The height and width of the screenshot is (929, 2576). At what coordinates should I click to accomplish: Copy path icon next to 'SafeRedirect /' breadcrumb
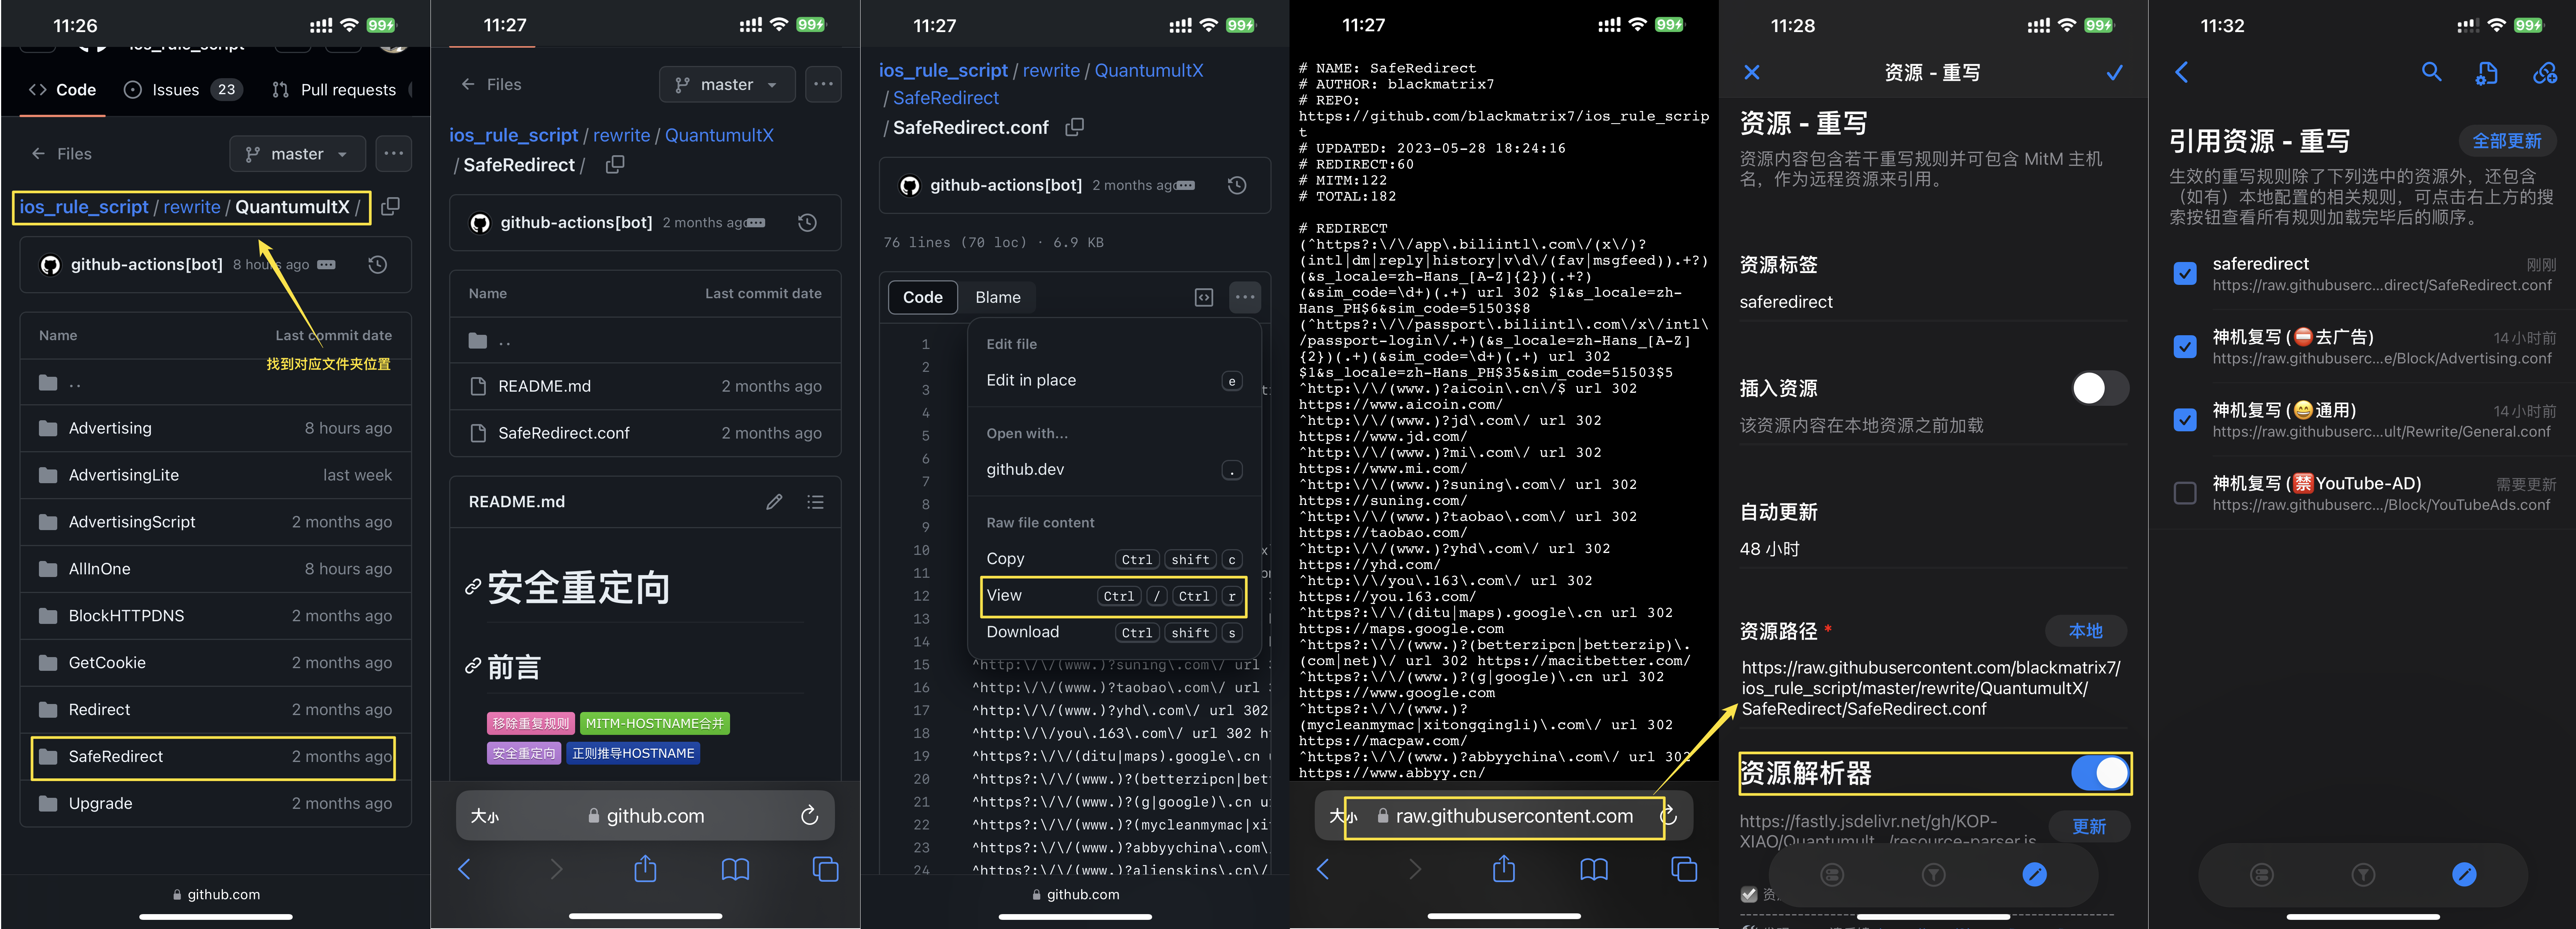point(615,164)
